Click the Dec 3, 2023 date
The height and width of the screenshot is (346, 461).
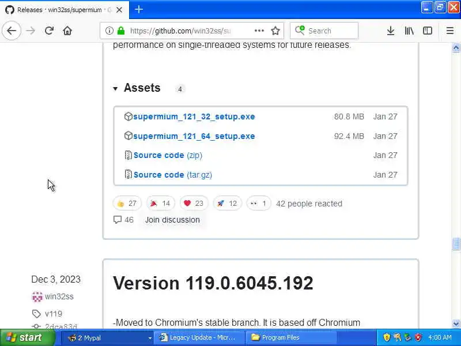[x=56, y=279]
